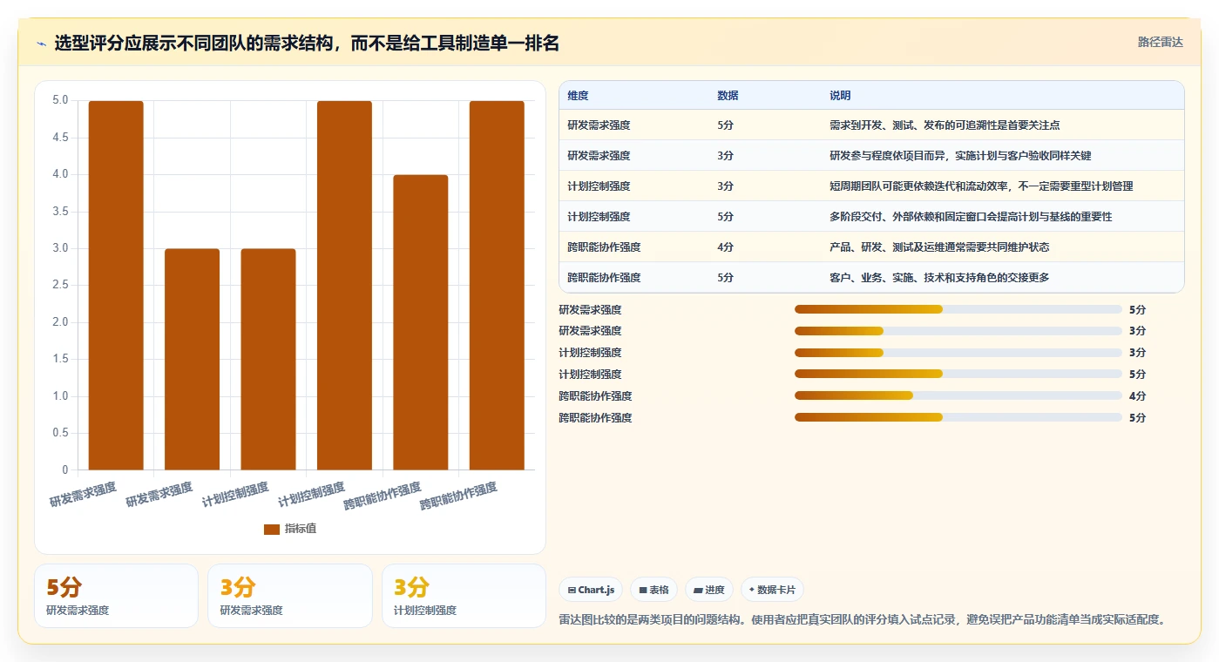Click the 进度 chip
The width and height of the screenshot is (1219, 662).
click(x=709, y=590)
